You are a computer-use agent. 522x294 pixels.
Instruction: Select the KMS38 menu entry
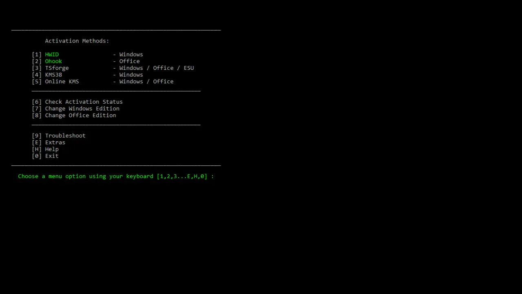tap(53, 75)
